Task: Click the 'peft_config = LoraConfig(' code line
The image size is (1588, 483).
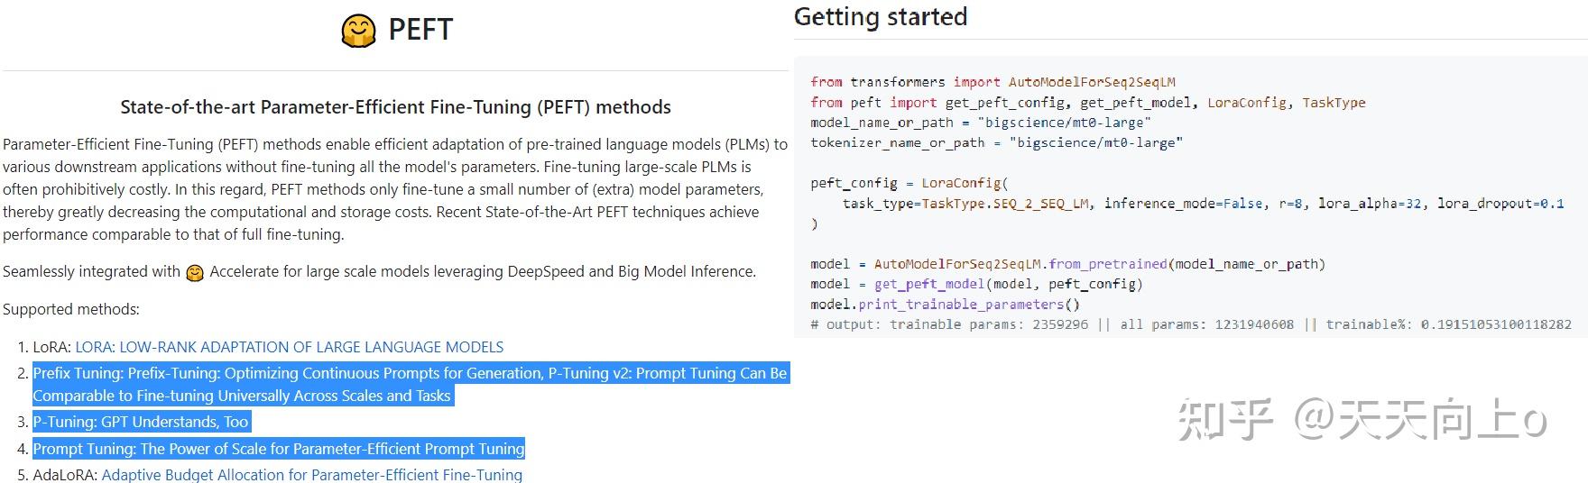Action: [909, 183]
